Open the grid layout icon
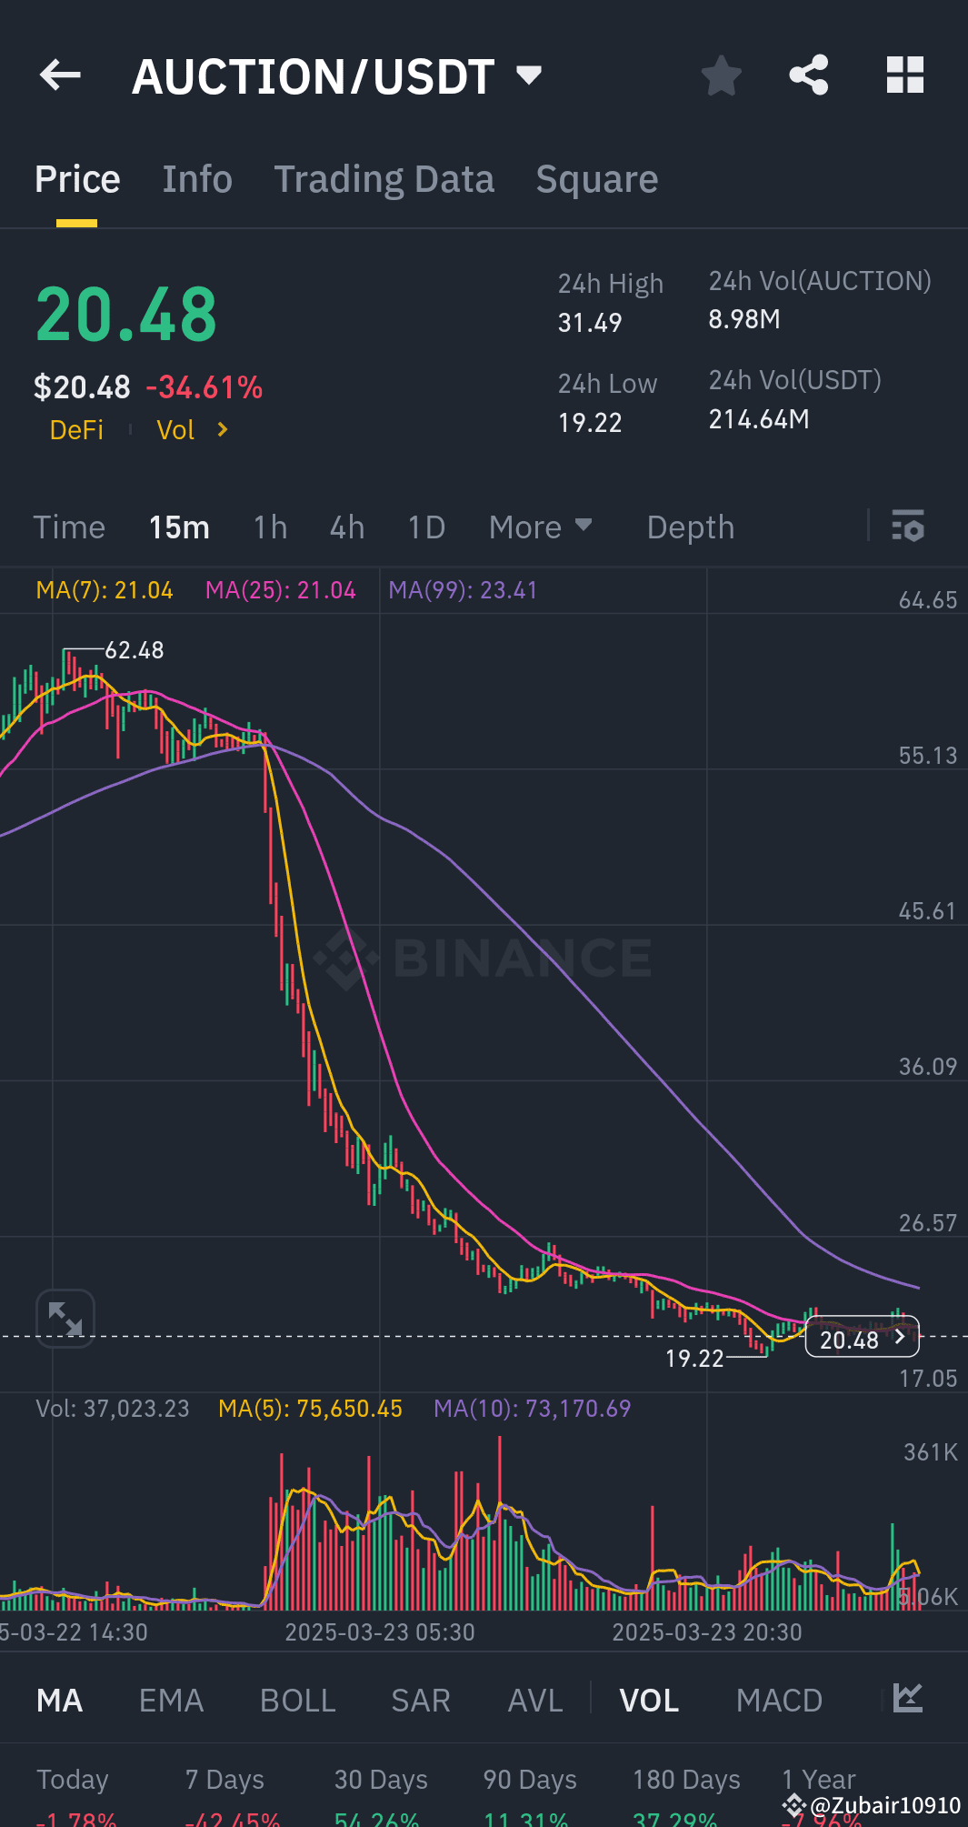Image resolution: width=968 pixels, height=1827 pixels. pos(905,75)
